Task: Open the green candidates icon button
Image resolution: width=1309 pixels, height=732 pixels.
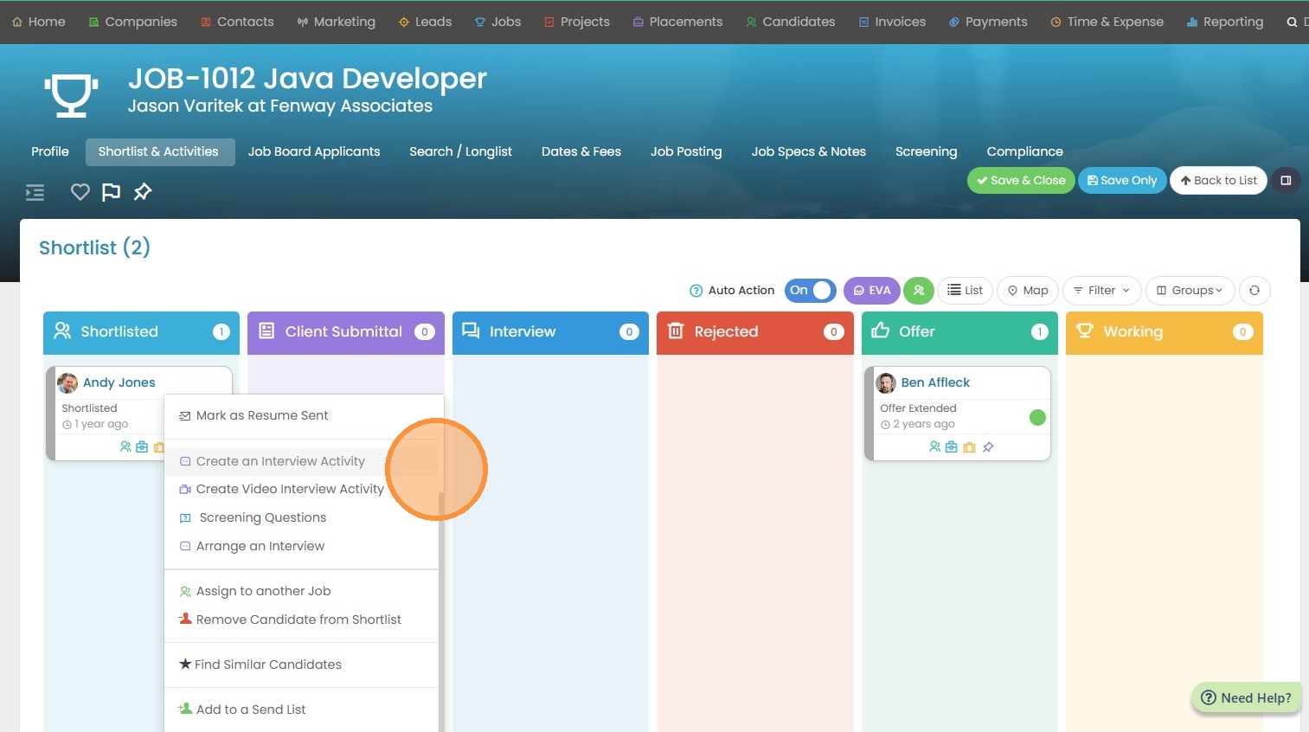Action: (x=919, y=291)
